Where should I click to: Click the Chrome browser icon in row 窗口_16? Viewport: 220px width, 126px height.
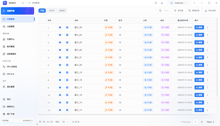(x=67, y=95)
